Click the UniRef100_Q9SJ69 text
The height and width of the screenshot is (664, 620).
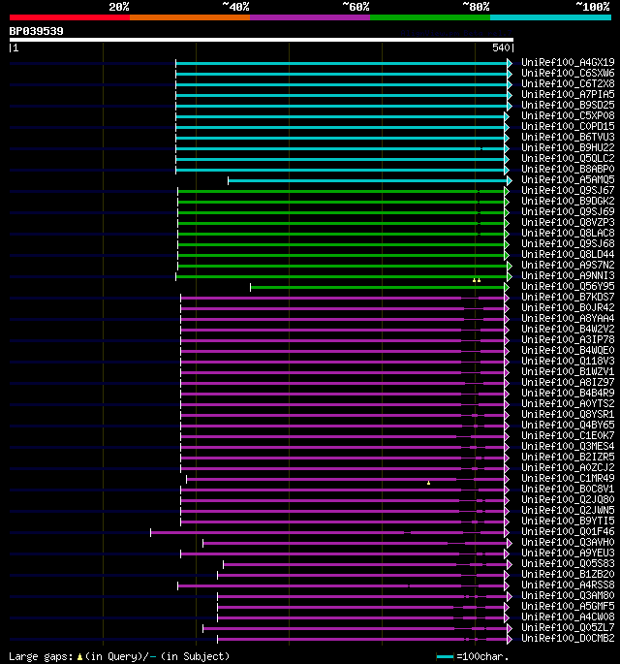point(568,211)
